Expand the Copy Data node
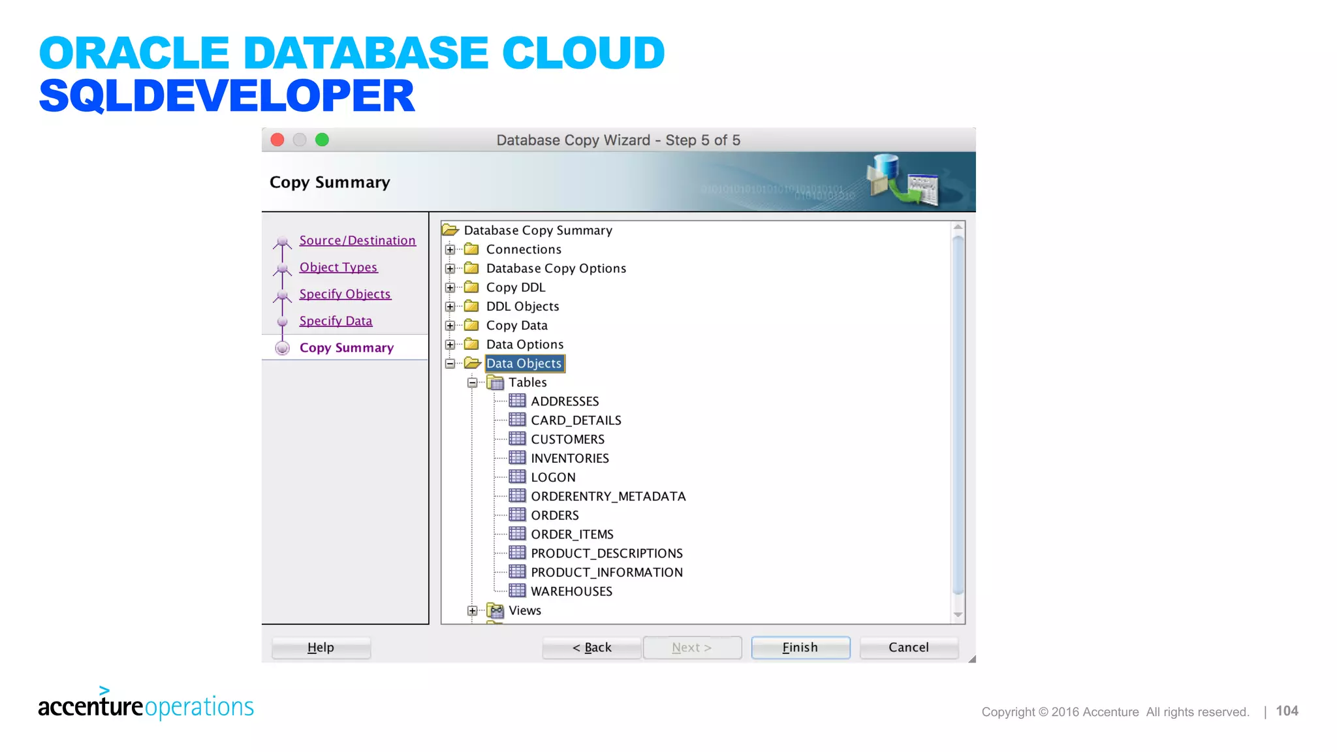 click(x=450, y=325)
